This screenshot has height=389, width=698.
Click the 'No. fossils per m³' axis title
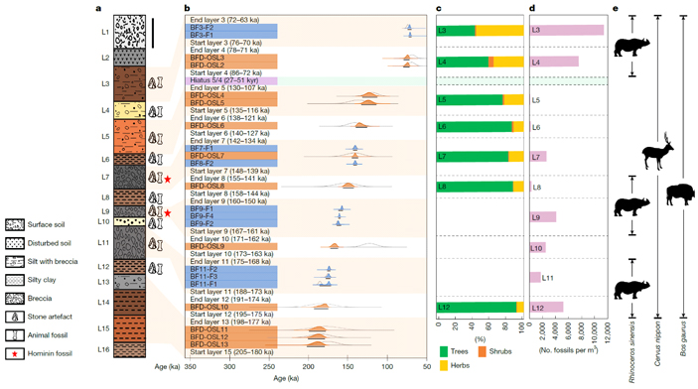click(569, 350)
